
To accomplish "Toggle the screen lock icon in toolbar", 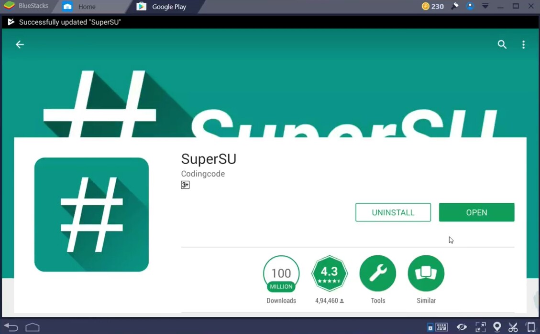I will click(x=430, y=327).
